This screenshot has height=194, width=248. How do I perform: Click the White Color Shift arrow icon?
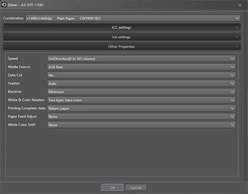pyautogui.click(x=232, y=125)
